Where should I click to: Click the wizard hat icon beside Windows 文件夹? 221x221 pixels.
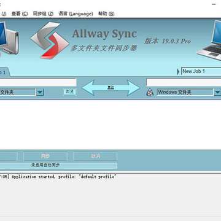click(x=150, y=92)
